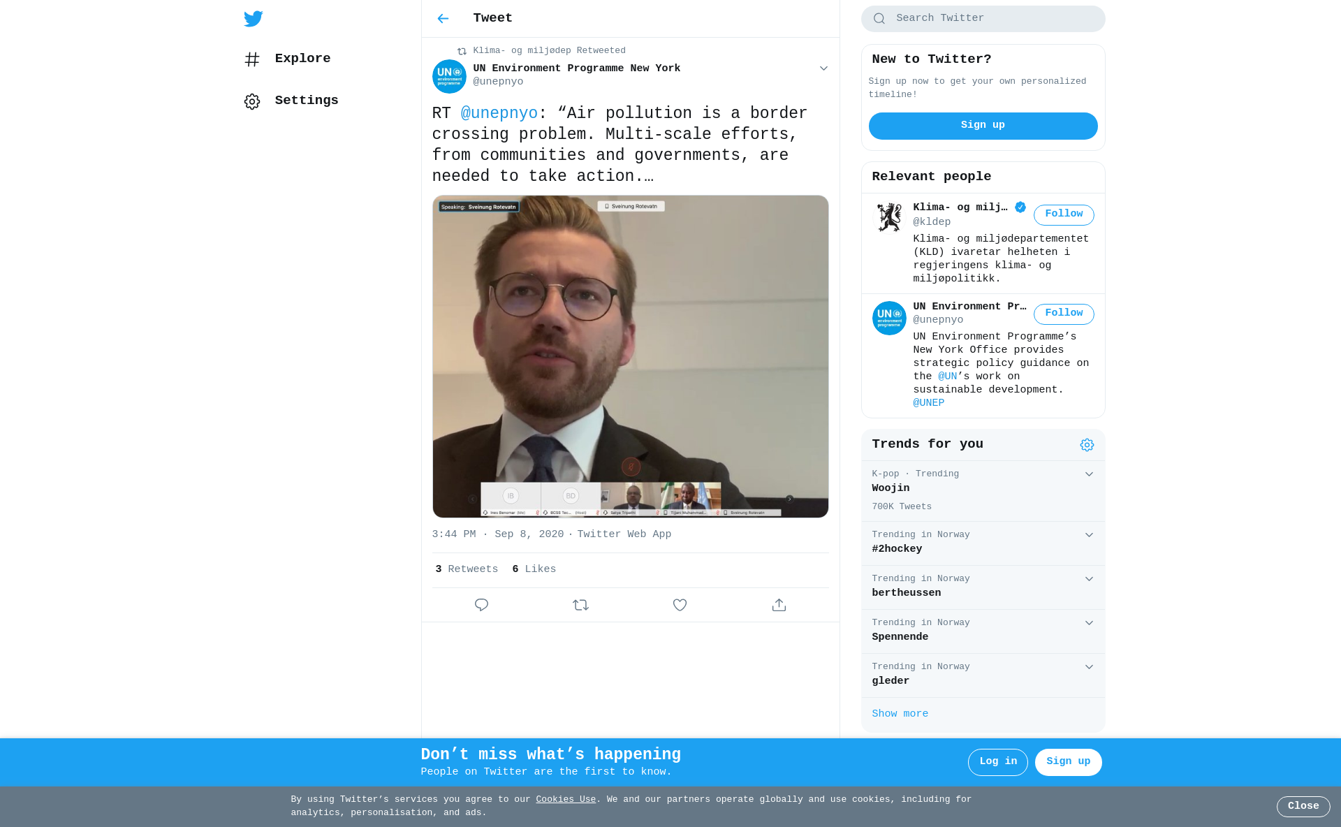Open Klima- og miljødep Retweeted link

549,51
